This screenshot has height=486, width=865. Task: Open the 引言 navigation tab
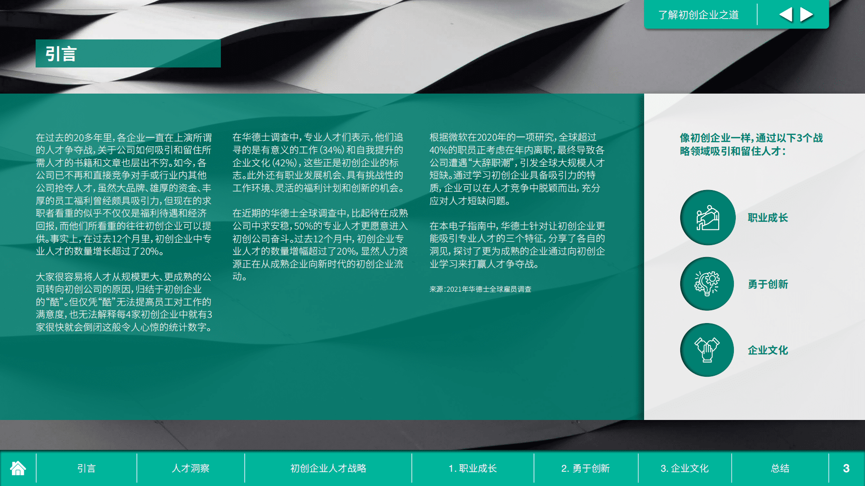coord(86,468)
